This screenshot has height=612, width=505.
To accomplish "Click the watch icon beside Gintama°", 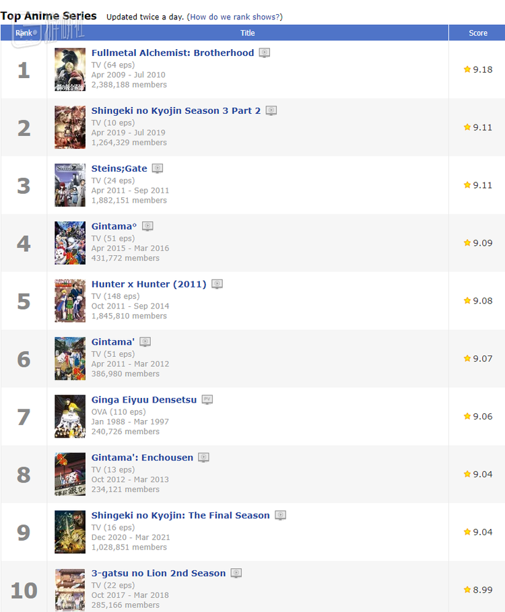I will (147, 226).
